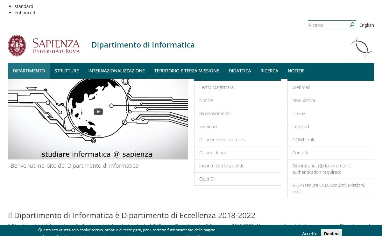Click the Dipartimento di Informatica title
Image resolution: width=382 pixels, height=236 pixels.
click(143, 45)
